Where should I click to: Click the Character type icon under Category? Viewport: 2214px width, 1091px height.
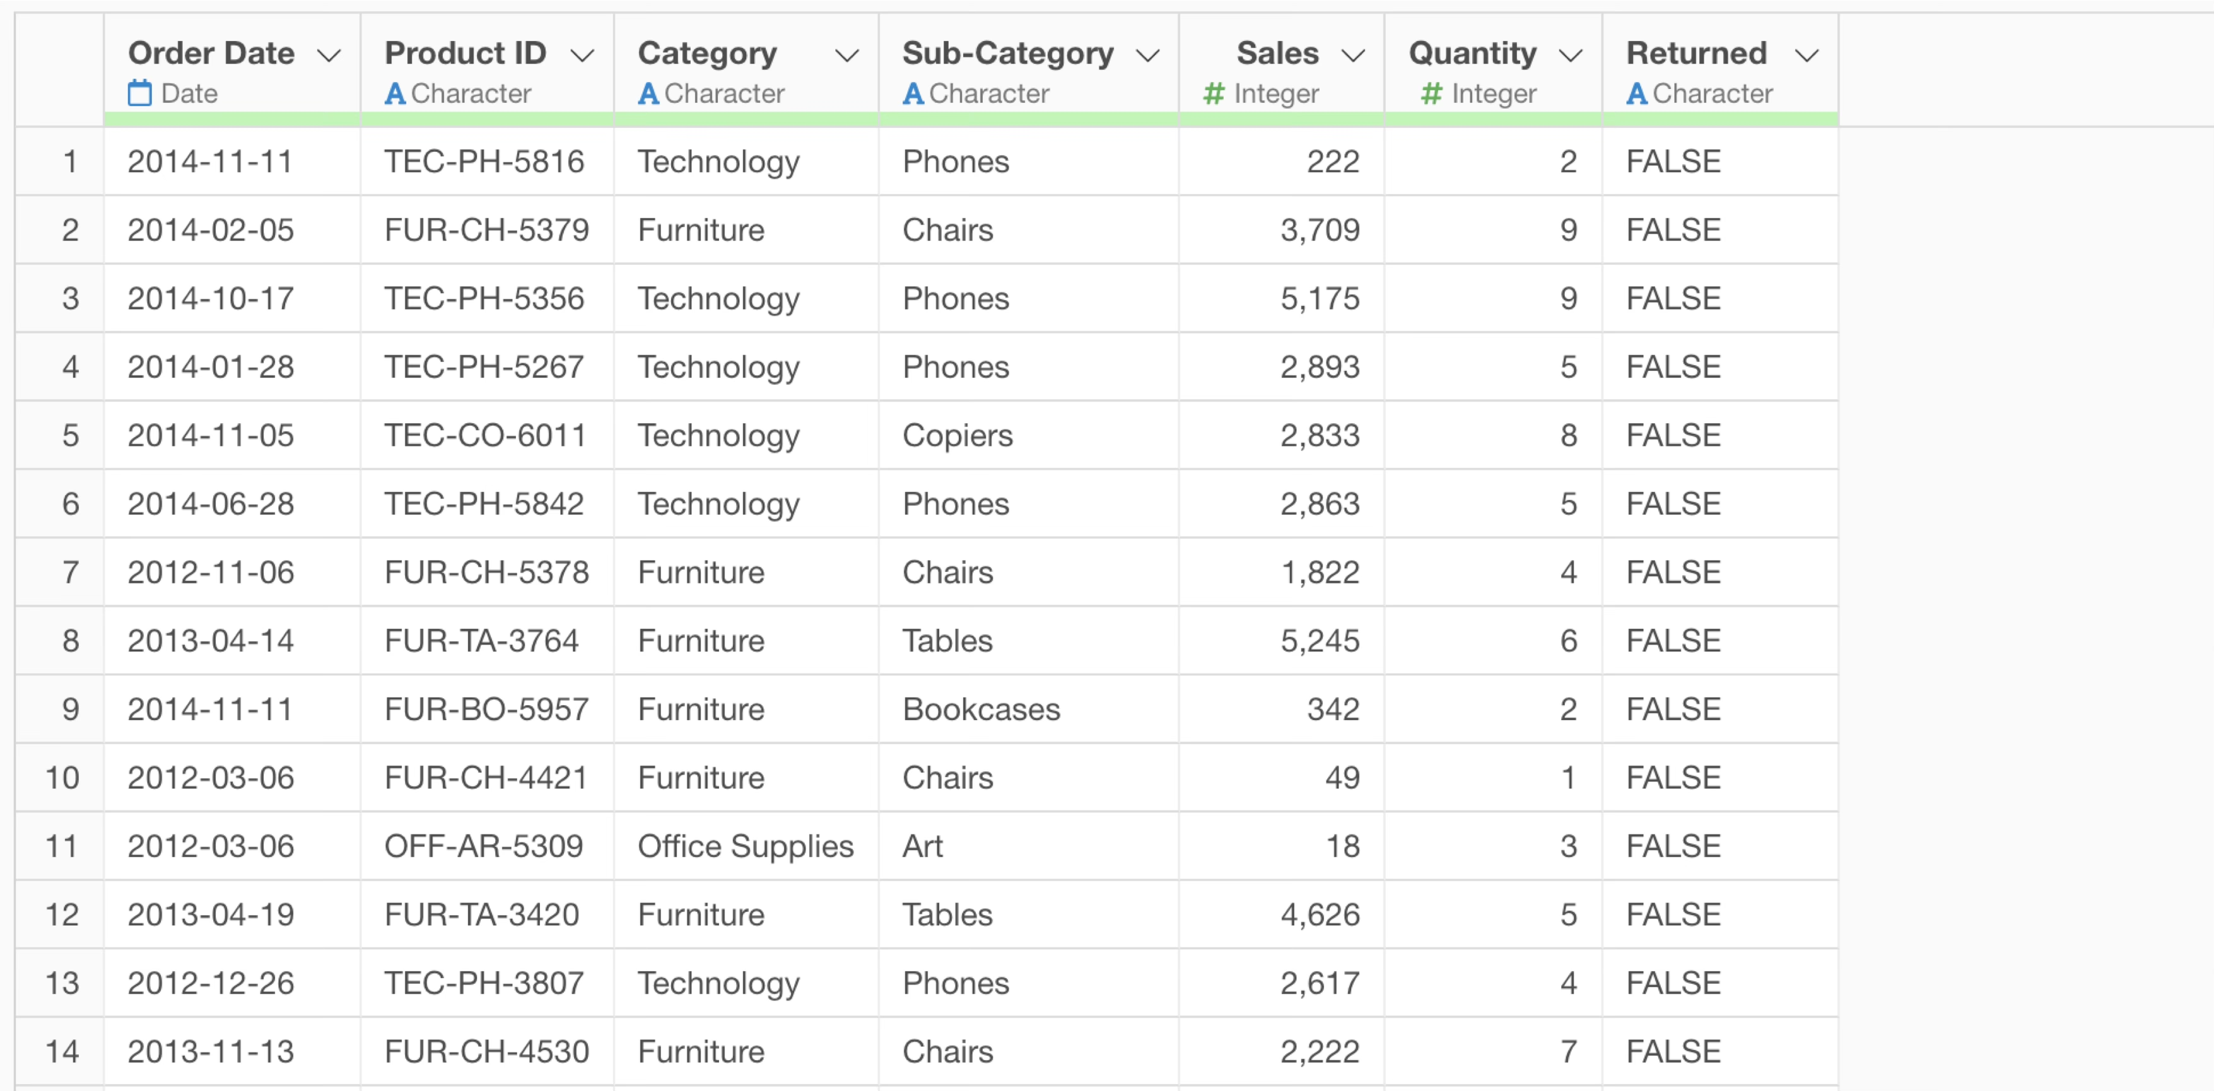point(648,93)
